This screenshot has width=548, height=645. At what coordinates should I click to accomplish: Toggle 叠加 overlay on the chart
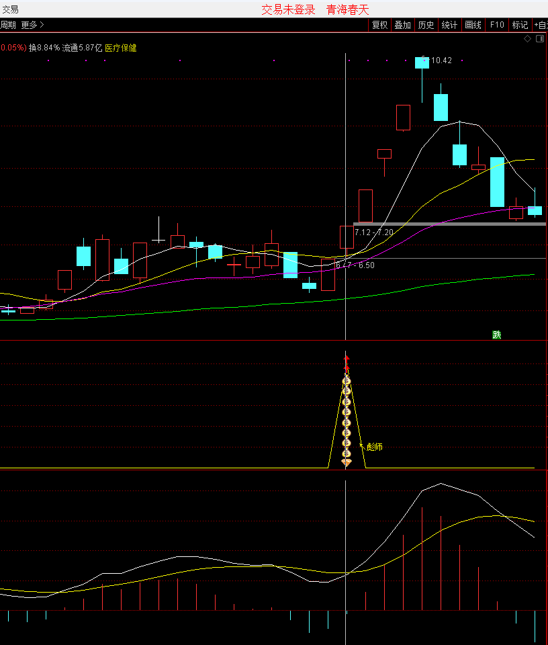point(402,25)
